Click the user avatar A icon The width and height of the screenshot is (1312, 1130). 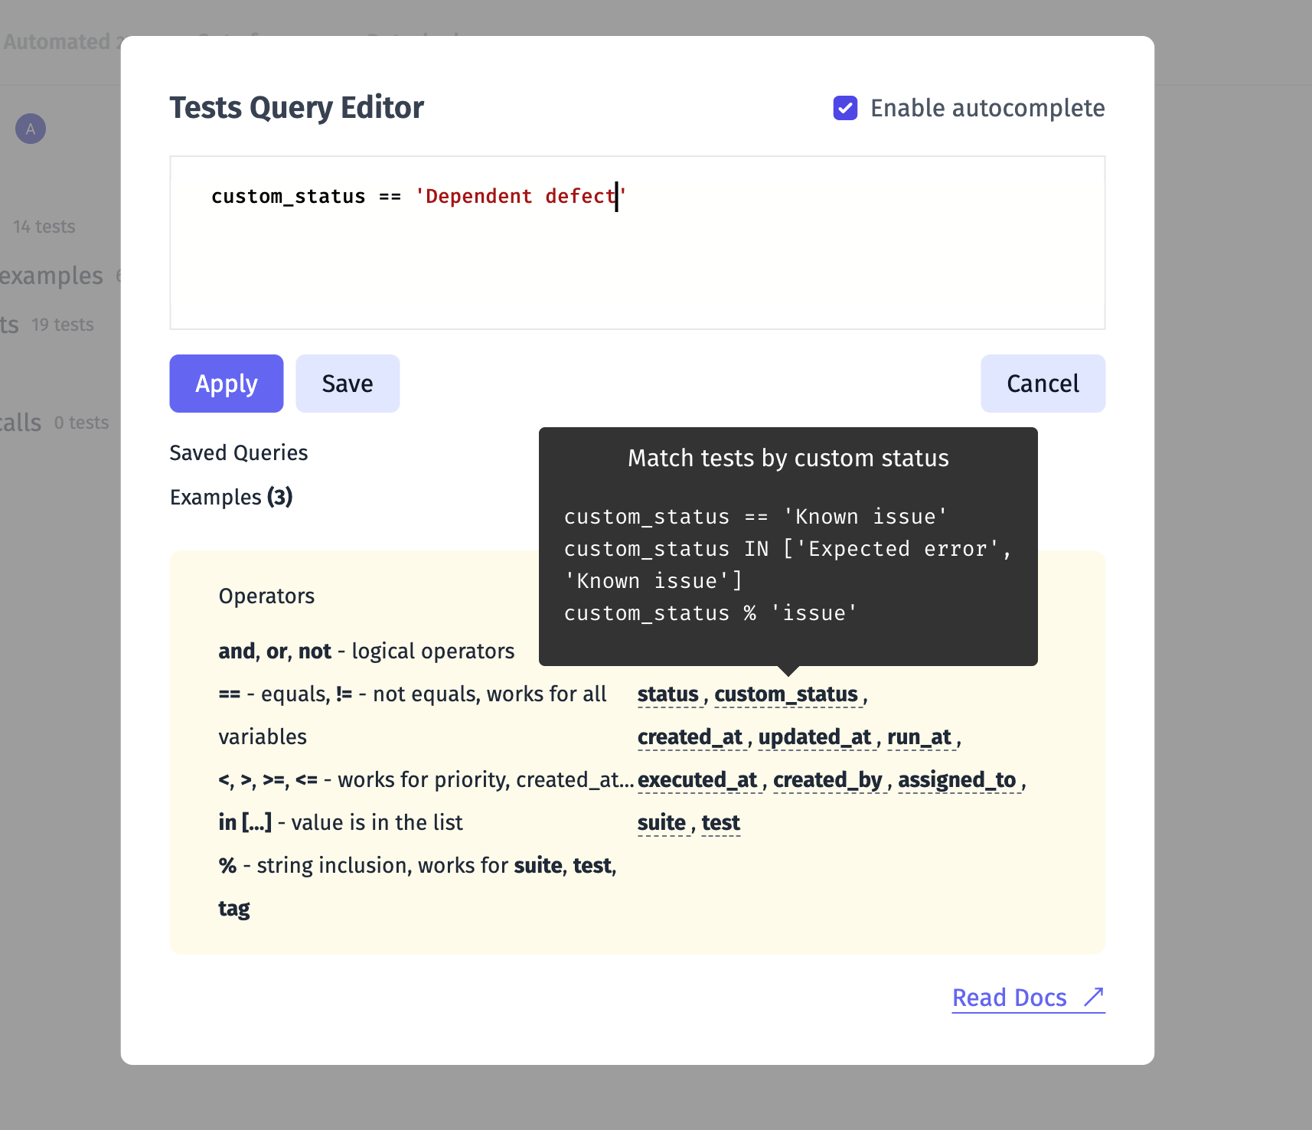31,129
